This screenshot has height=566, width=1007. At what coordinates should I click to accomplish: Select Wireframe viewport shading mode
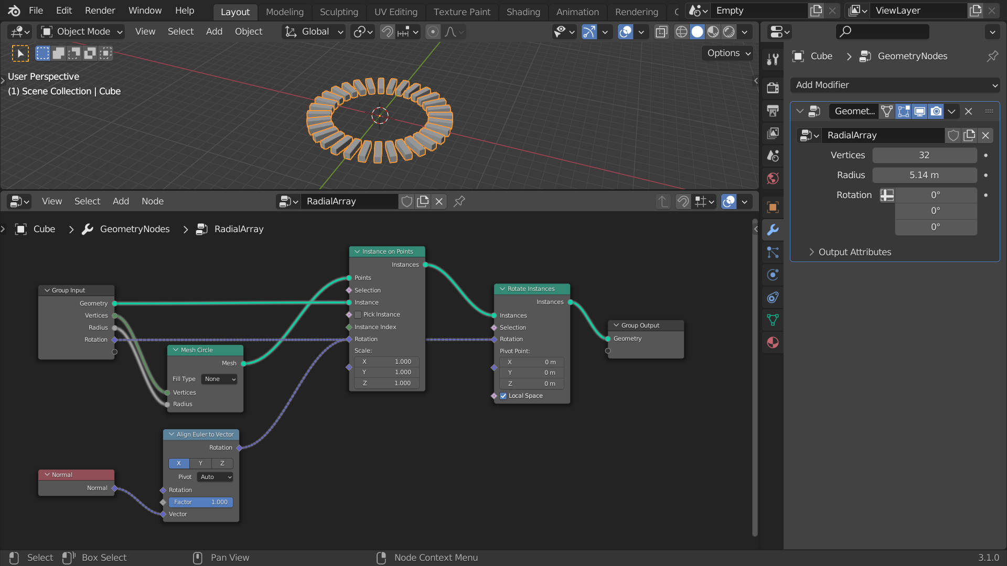(x=681, y=32)
